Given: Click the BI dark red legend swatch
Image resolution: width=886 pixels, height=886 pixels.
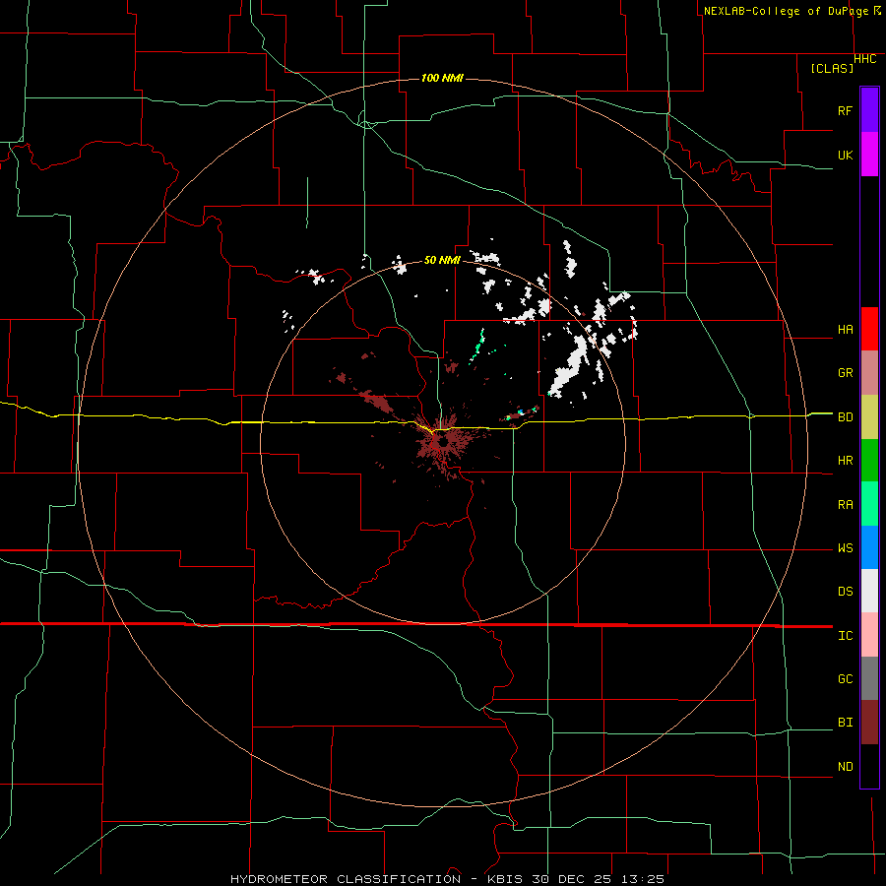Looking at the screenshot, I should 869,723.
